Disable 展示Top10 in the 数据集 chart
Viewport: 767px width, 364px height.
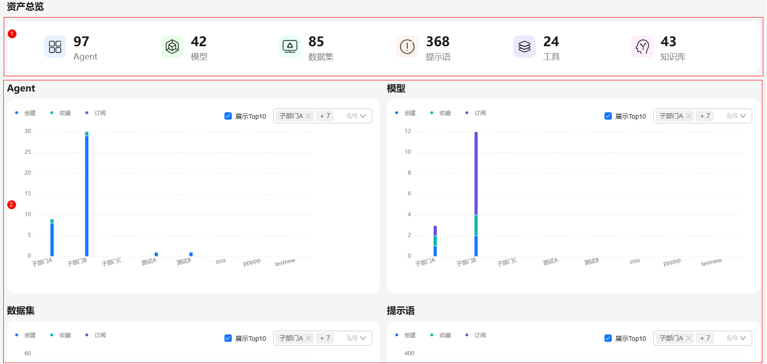228,338
